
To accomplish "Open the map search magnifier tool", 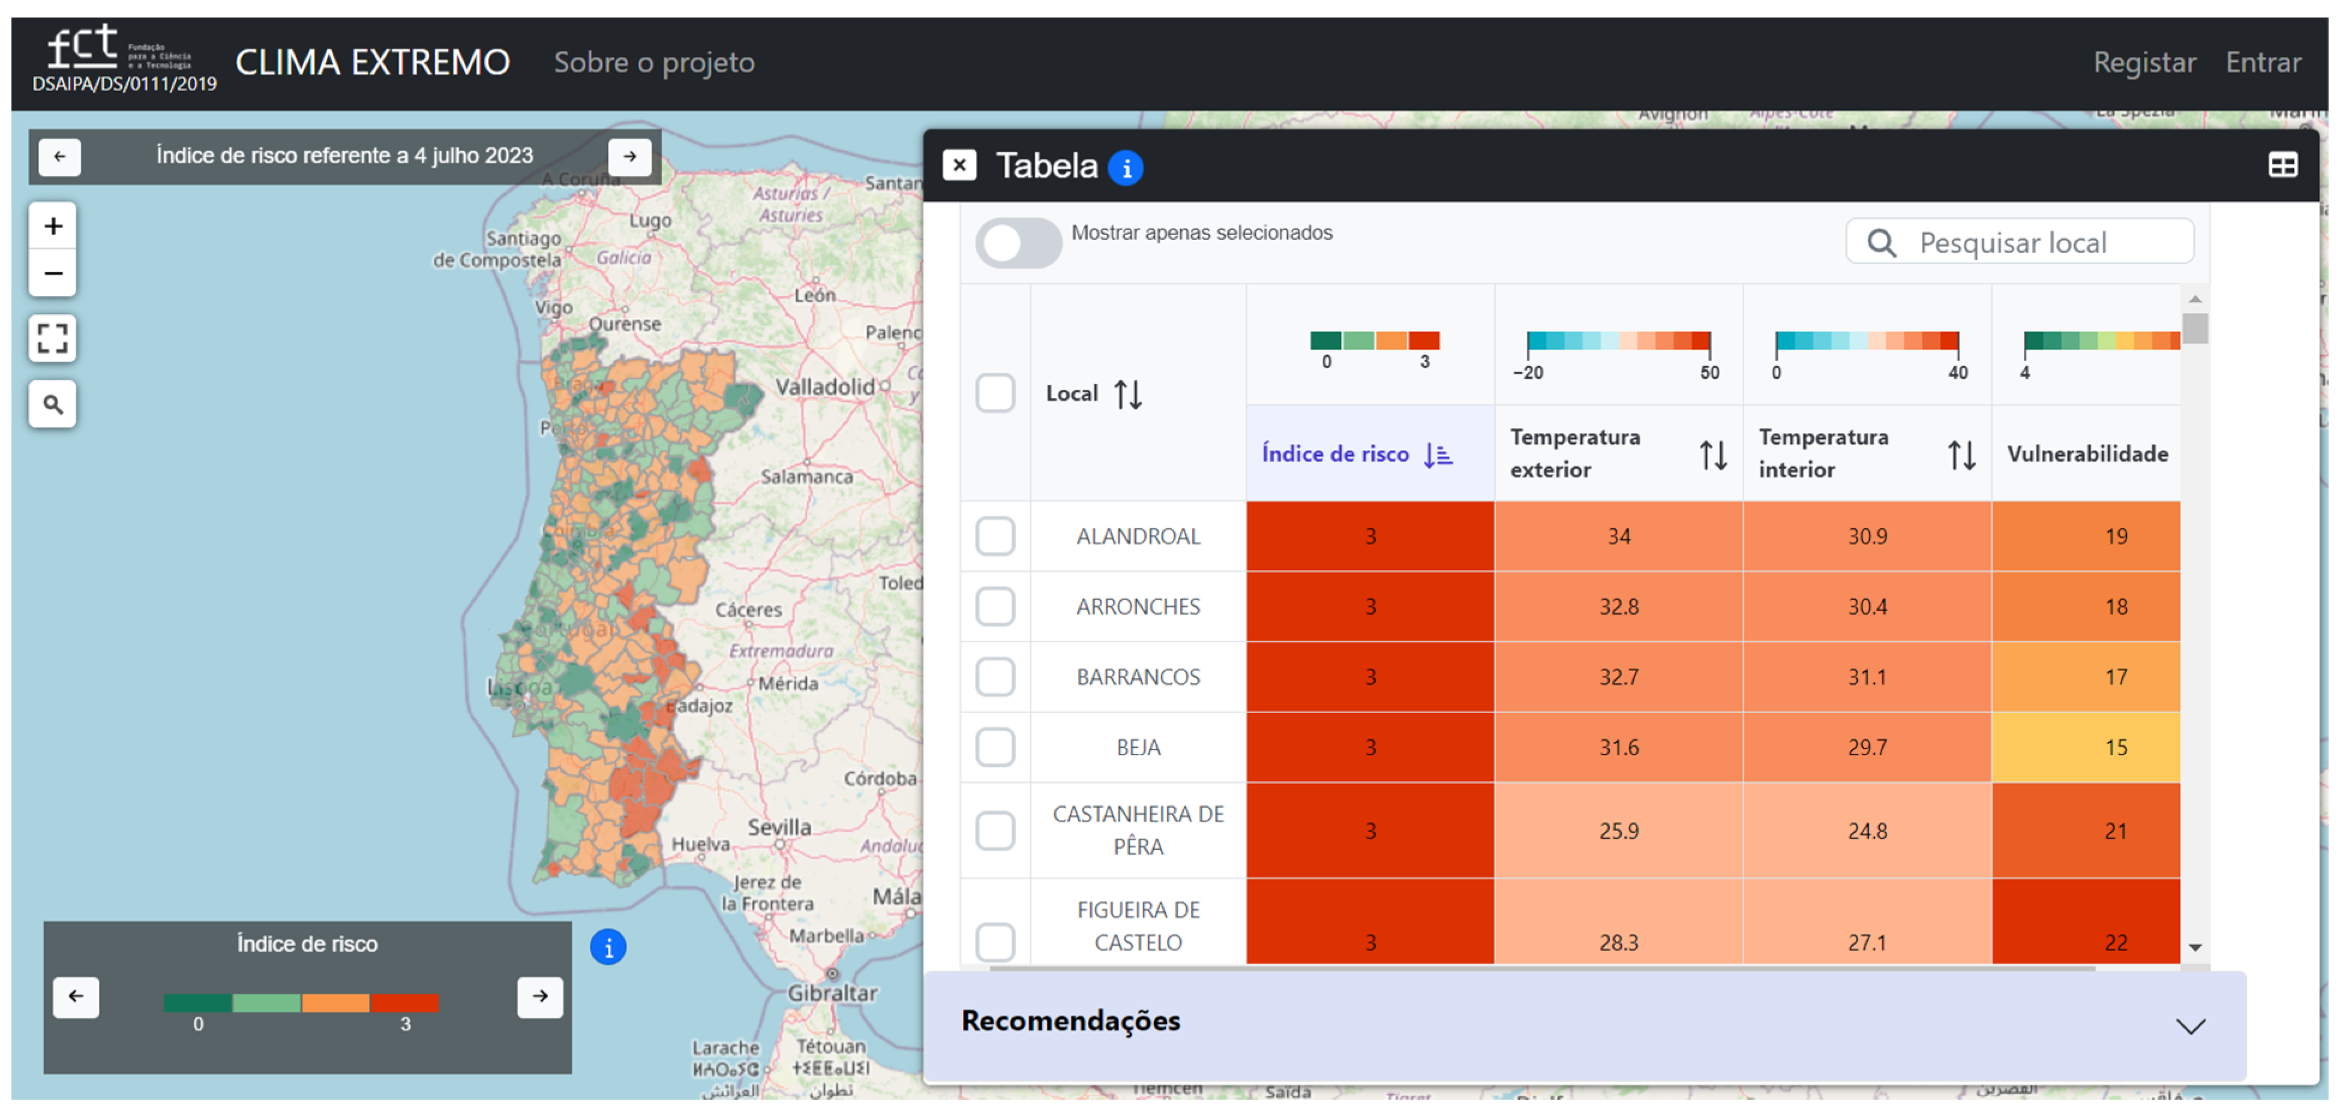I will (x=53, y=404).
